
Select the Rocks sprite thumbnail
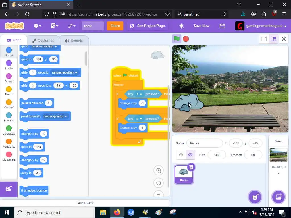pos(184,175)
